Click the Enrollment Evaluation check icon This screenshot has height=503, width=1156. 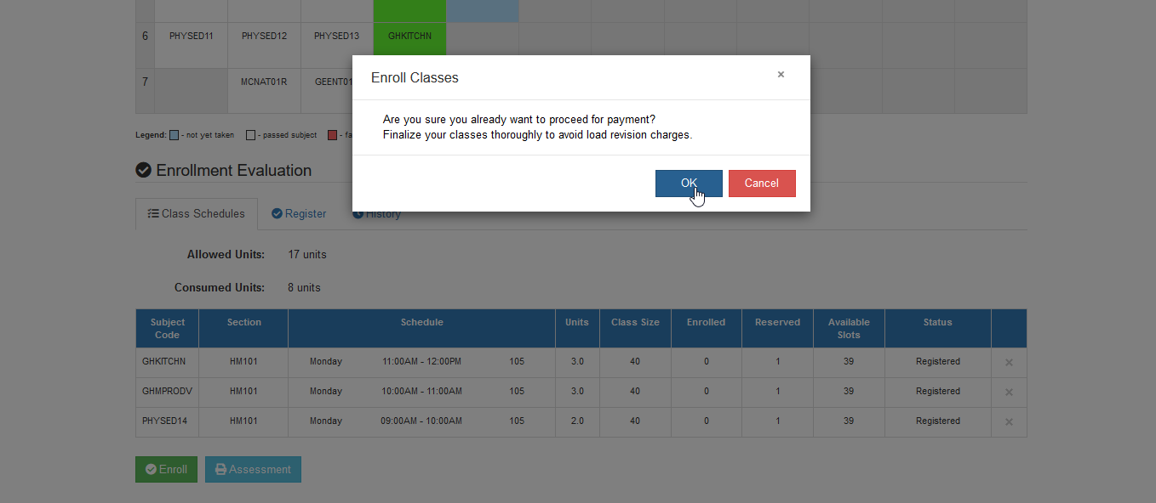tap(144, 170)
